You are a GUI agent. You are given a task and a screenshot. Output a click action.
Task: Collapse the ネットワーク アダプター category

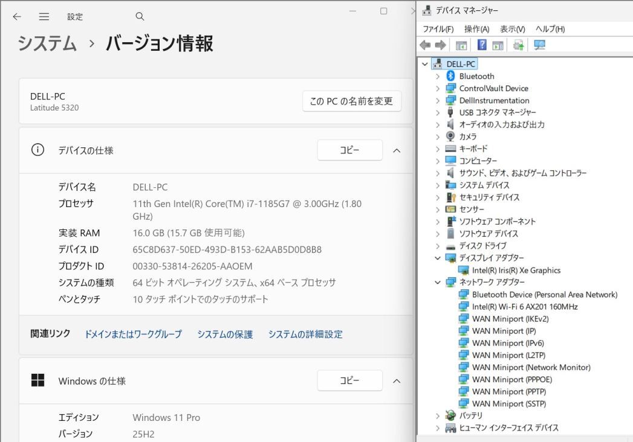coord(437,283)
